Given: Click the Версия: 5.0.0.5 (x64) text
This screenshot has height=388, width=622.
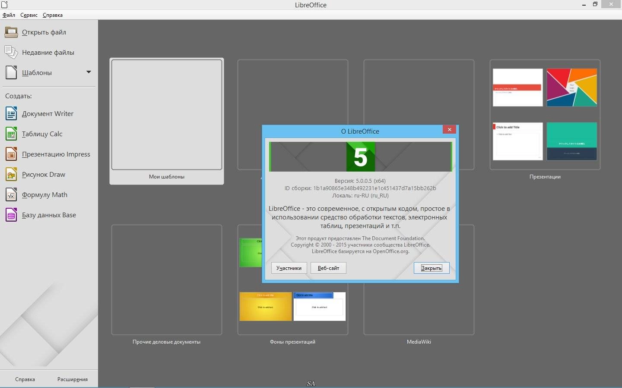Looking at the screenshot, I should click(x=360, y=181).
